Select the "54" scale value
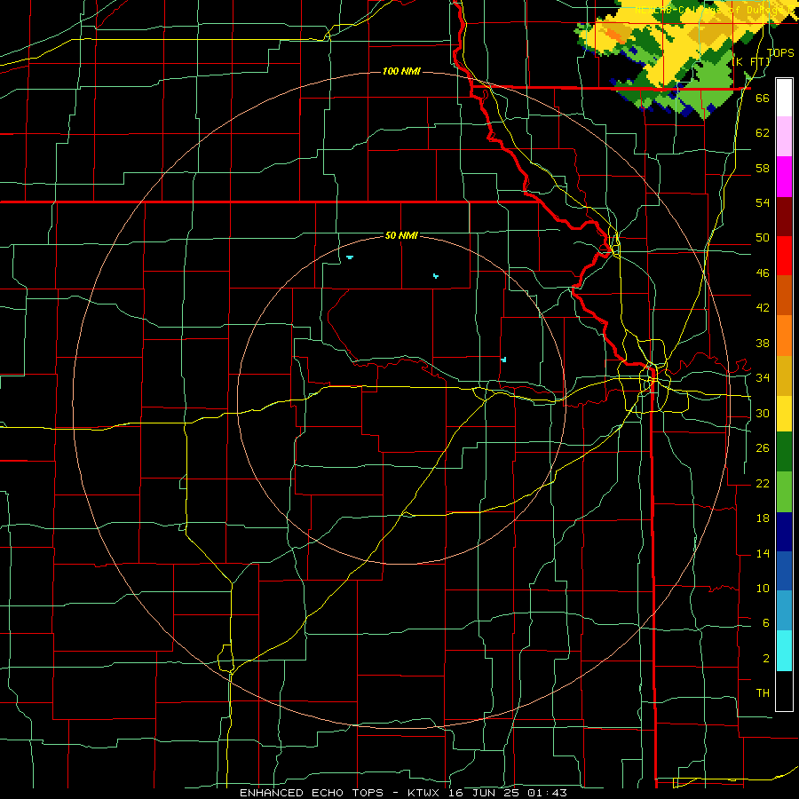 click(x=763, y=202)
